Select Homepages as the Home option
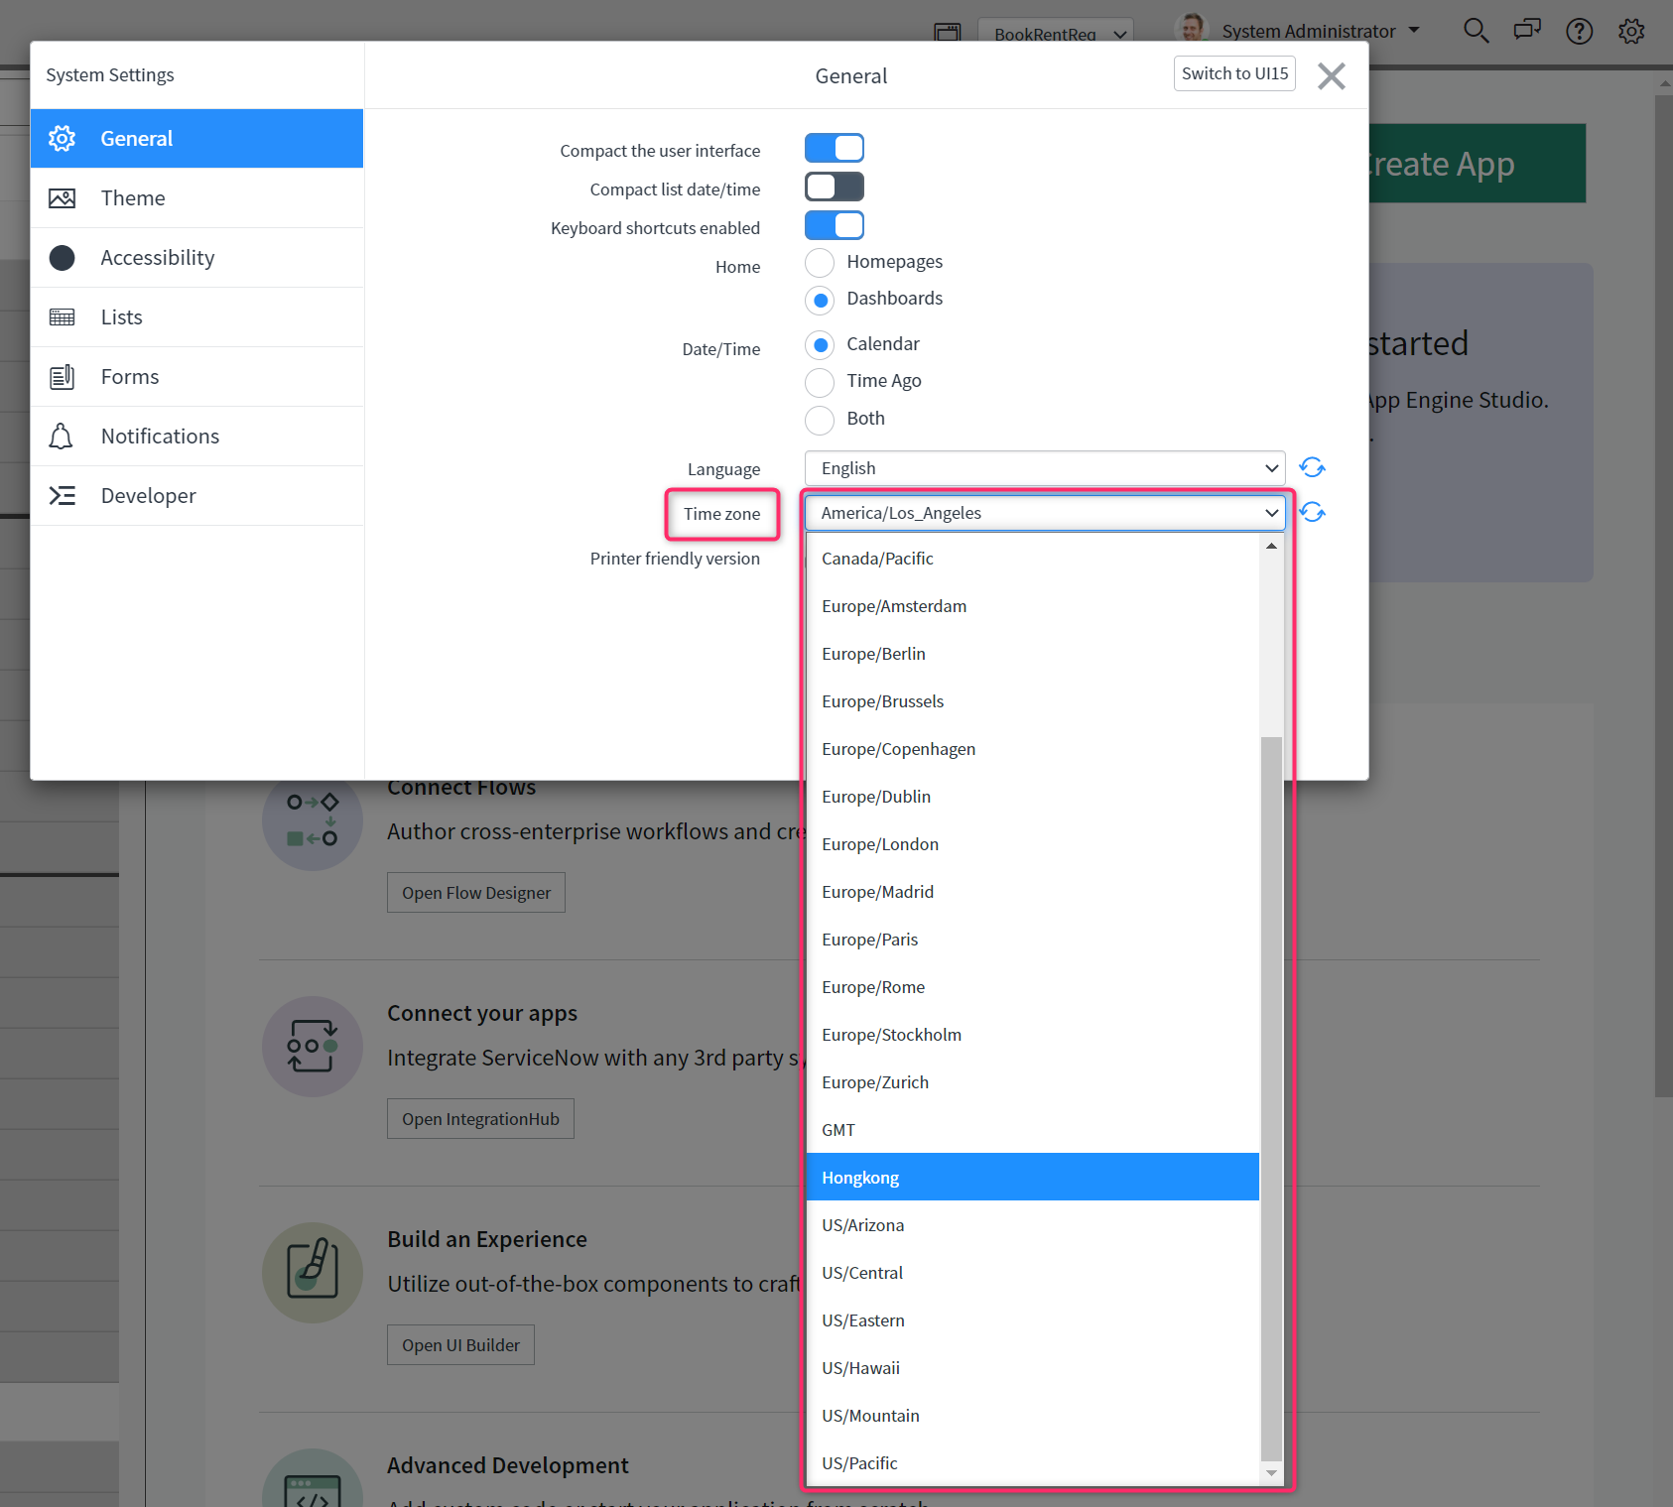 tap(819, 262)
